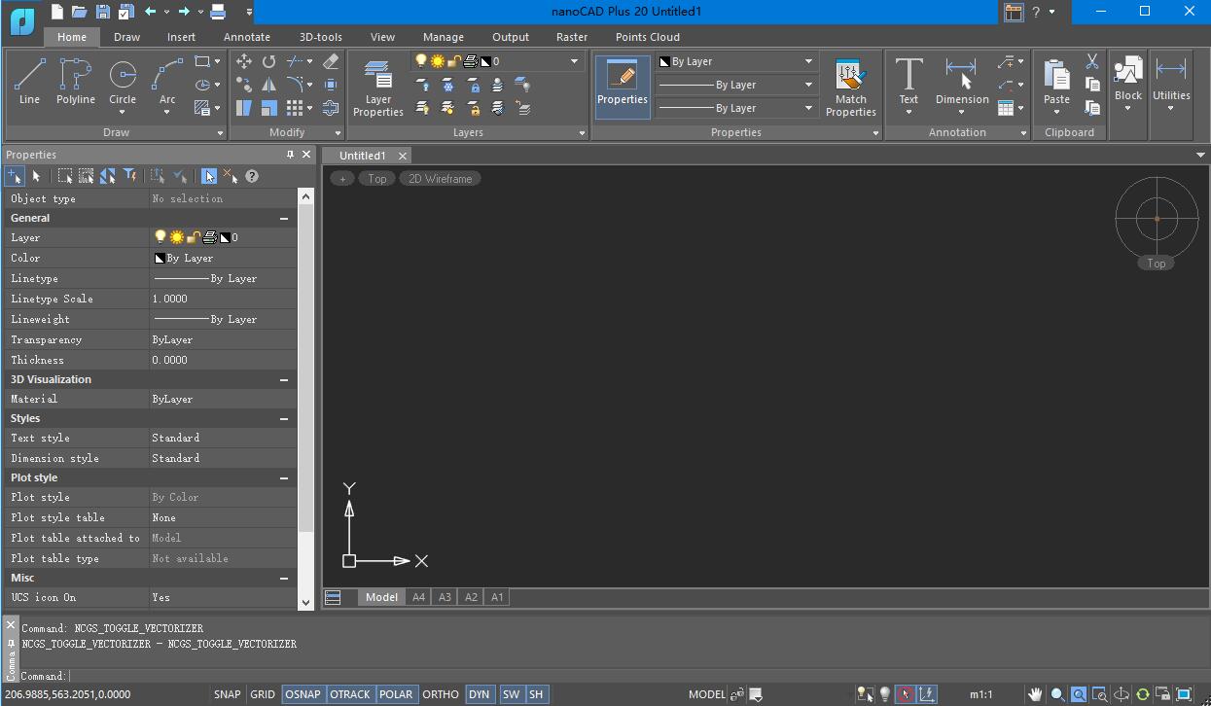Click the m1:1 scale button
This screenshot has width=1211, height=706.
pyautogui.click(x=980, y=694)
